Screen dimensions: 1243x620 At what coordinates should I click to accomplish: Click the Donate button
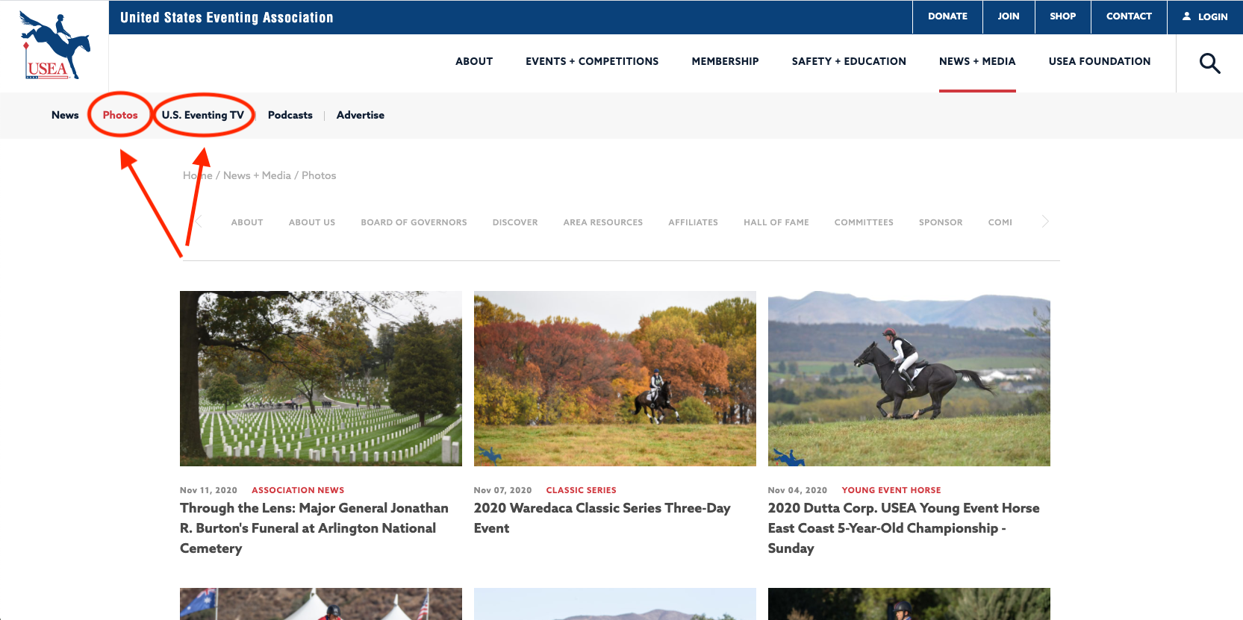click(947, 16)
